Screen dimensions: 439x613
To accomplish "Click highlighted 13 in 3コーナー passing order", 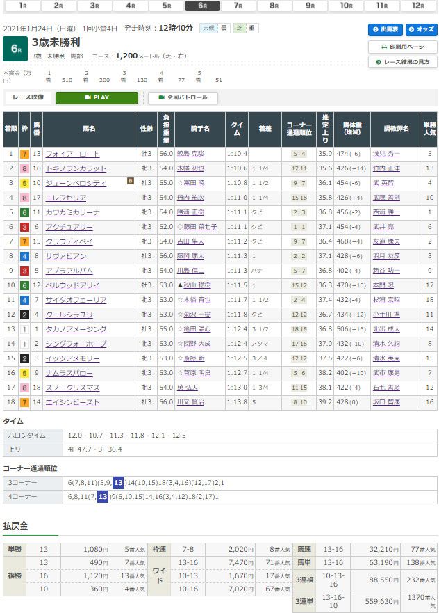I will [118, 481].
